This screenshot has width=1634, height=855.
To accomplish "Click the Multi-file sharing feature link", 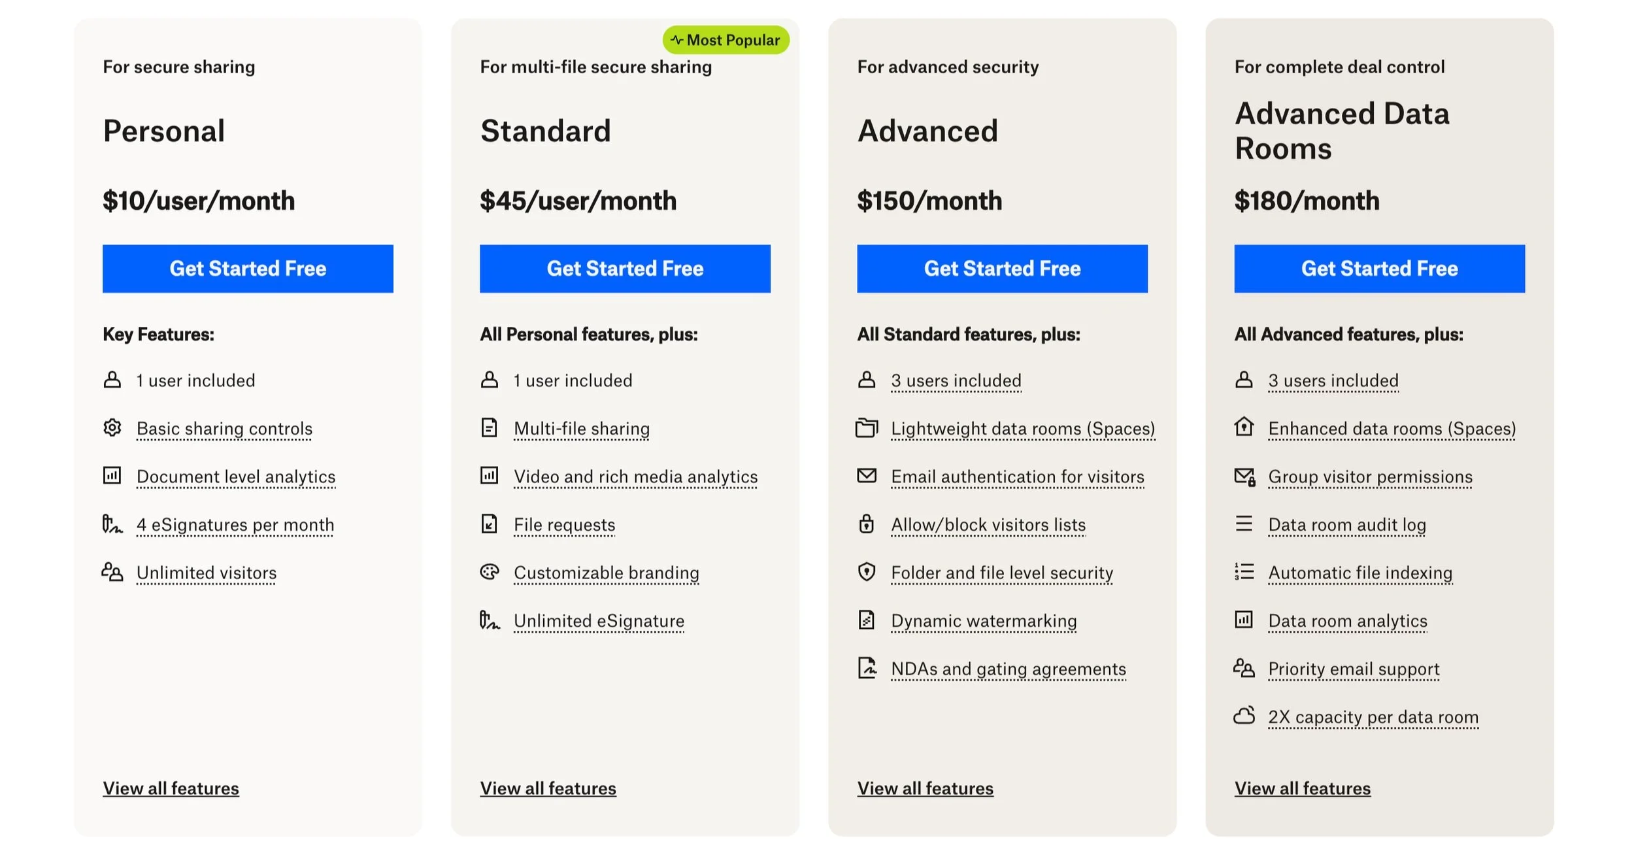I will [582, 429].
